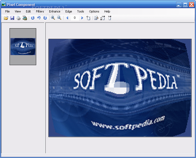Click the page preview magnifier icon

point(96,18)
